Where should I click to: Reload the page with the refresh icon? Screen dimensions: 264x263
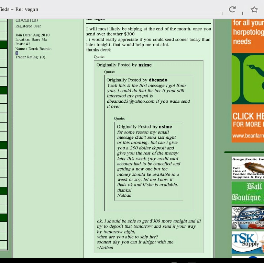click(232, 9)
